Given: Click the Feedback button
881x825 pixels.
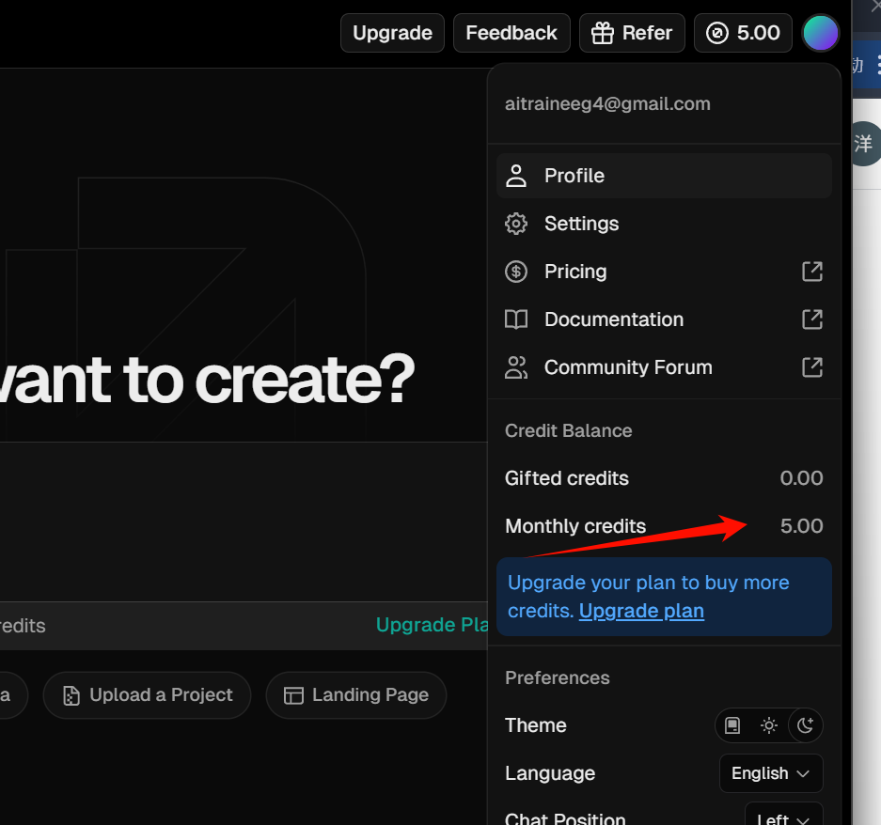Looking at the screenshot, I should coord(511,33).
